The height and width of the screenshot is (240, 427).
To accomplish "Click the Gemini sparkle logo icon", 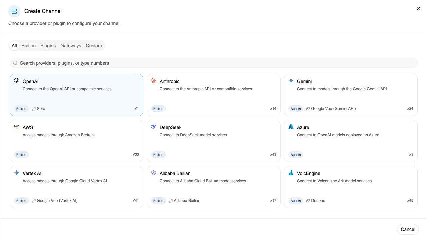I will (291, 81).
